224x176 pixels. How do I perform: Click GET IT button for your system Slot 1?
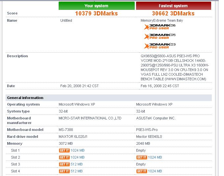64,150
